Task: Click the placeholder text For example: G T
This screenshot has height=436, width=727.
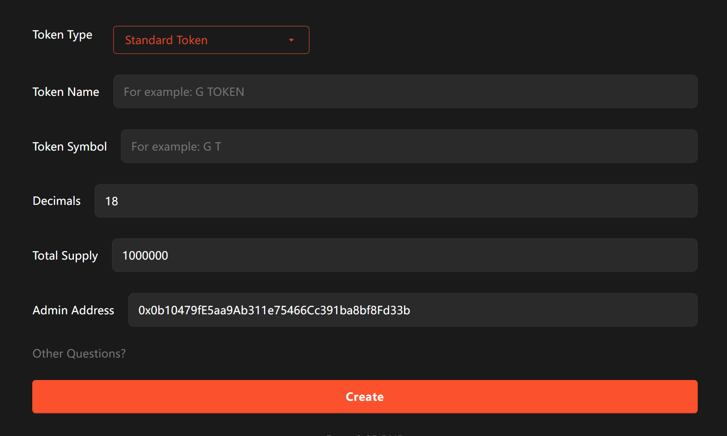Action: (x=176, y=146)
